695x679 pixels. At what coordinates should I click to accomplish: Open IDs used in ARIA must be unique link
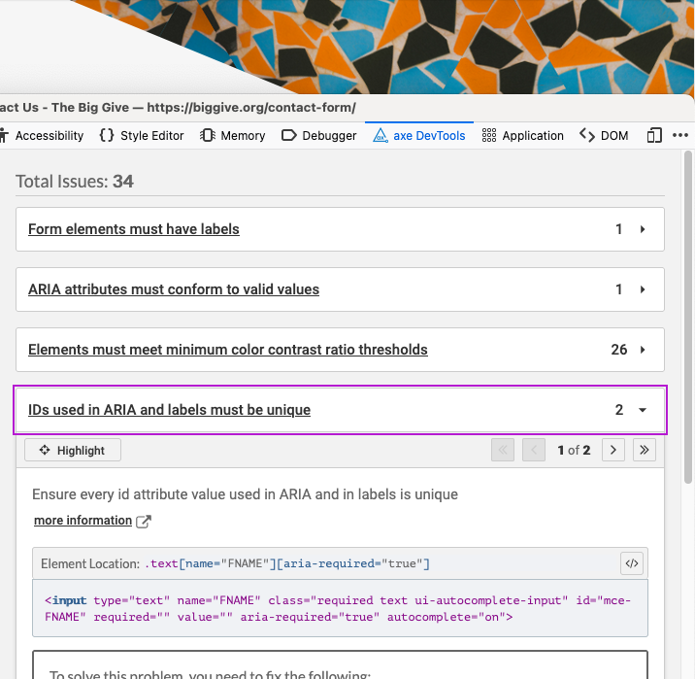169,410
